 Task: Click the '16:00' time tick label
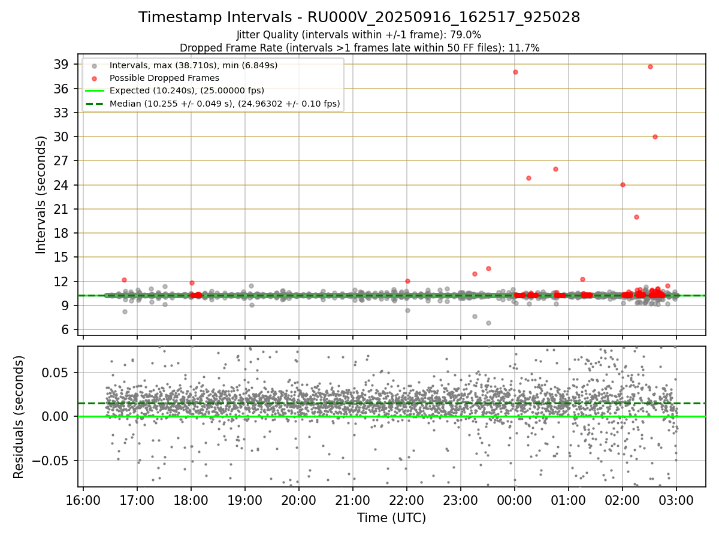(83, 500)
